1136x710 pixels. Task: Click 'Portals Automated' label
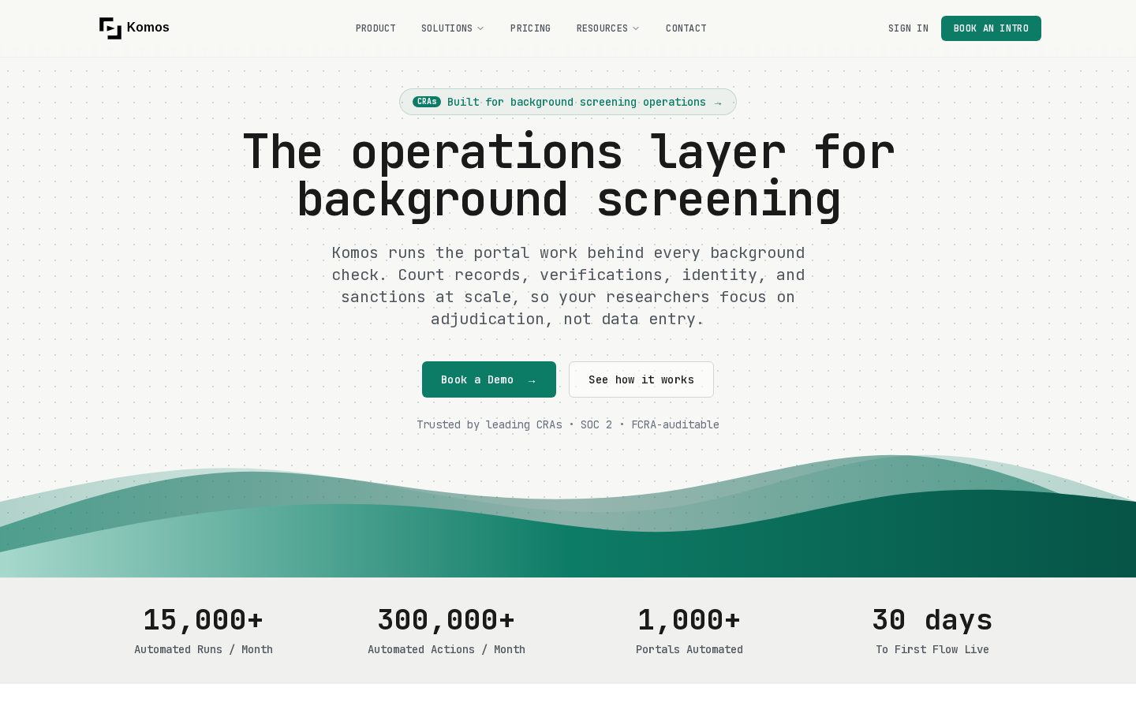tap(689, 649)
